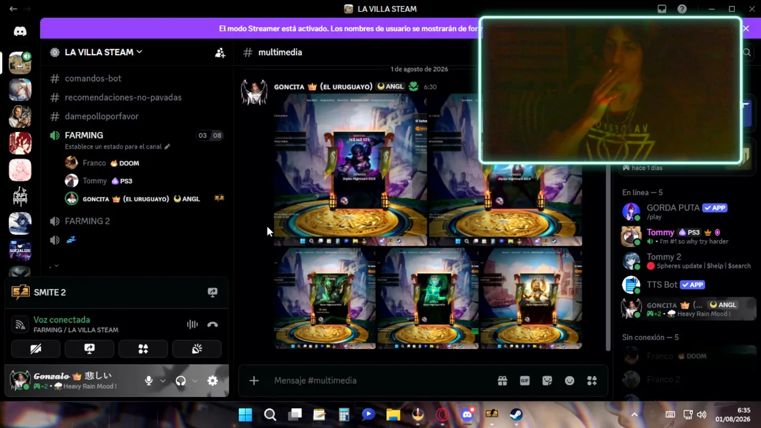
Task: Open headphone output options arrow
Action: coord(194,381)
